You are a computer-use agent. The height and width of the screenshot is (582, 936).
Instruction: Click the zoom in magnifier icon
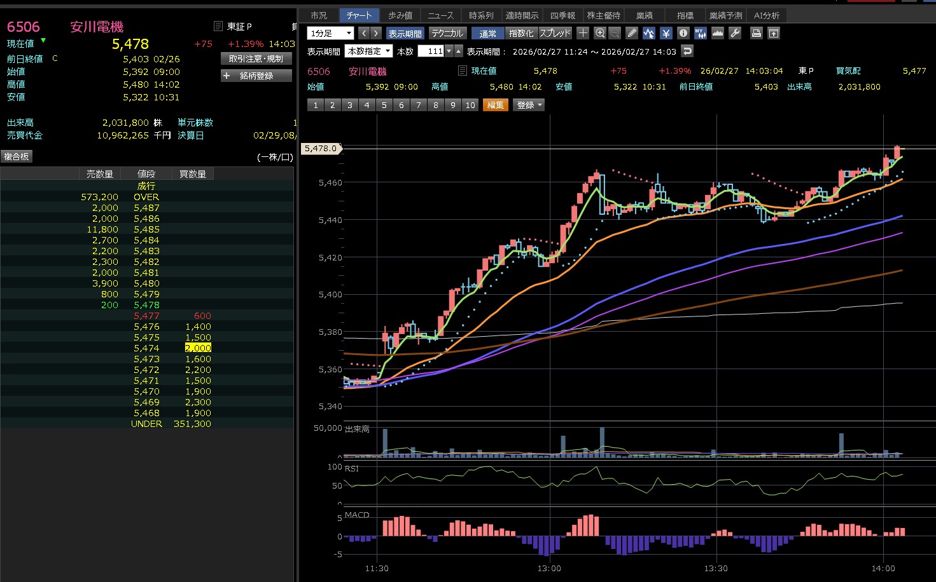click(x=599, y=33)
